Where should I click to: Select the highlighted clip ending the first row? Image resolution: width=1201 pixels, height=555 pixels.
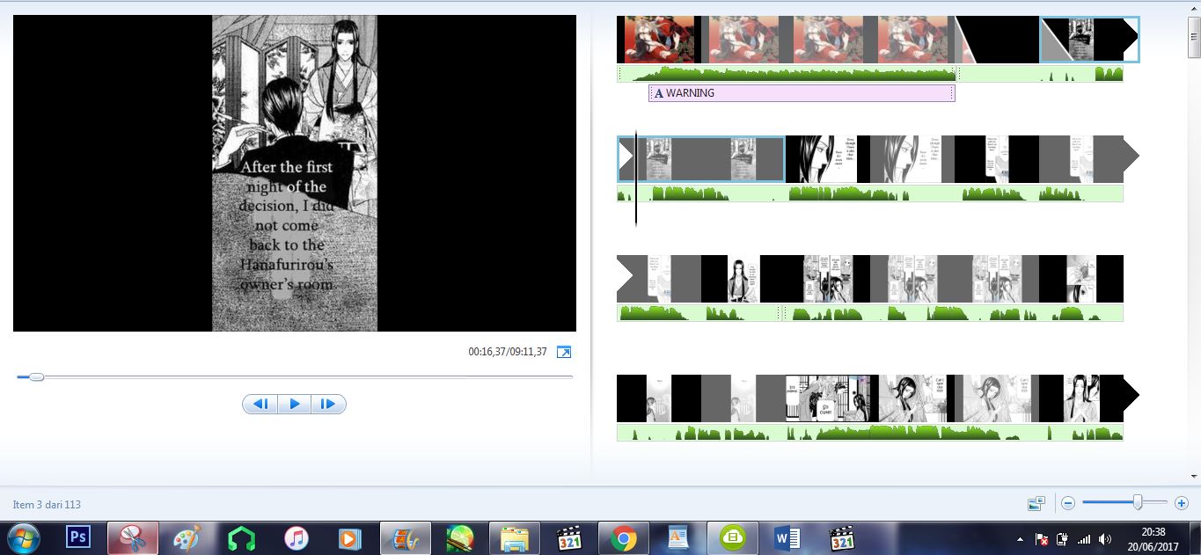(x=1089, y=40)
